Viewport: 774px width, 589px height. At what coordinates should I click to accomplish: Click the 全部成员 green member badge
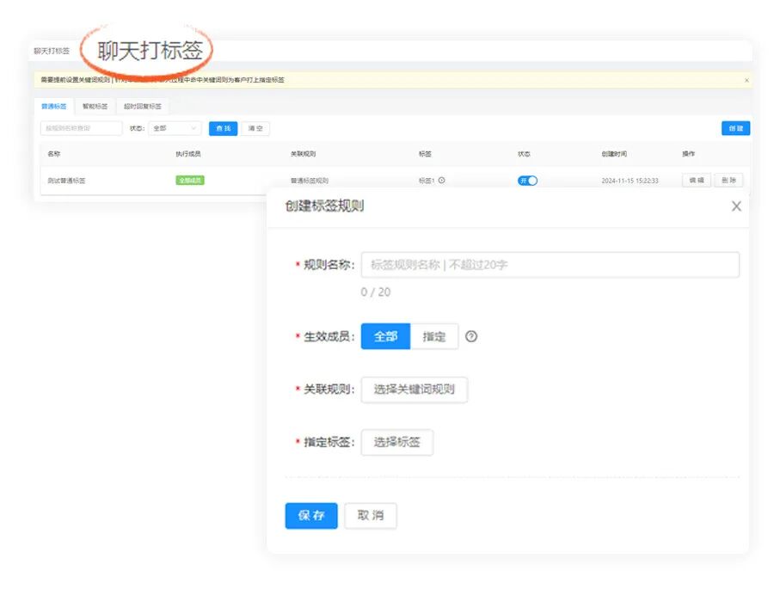point(189,181)
